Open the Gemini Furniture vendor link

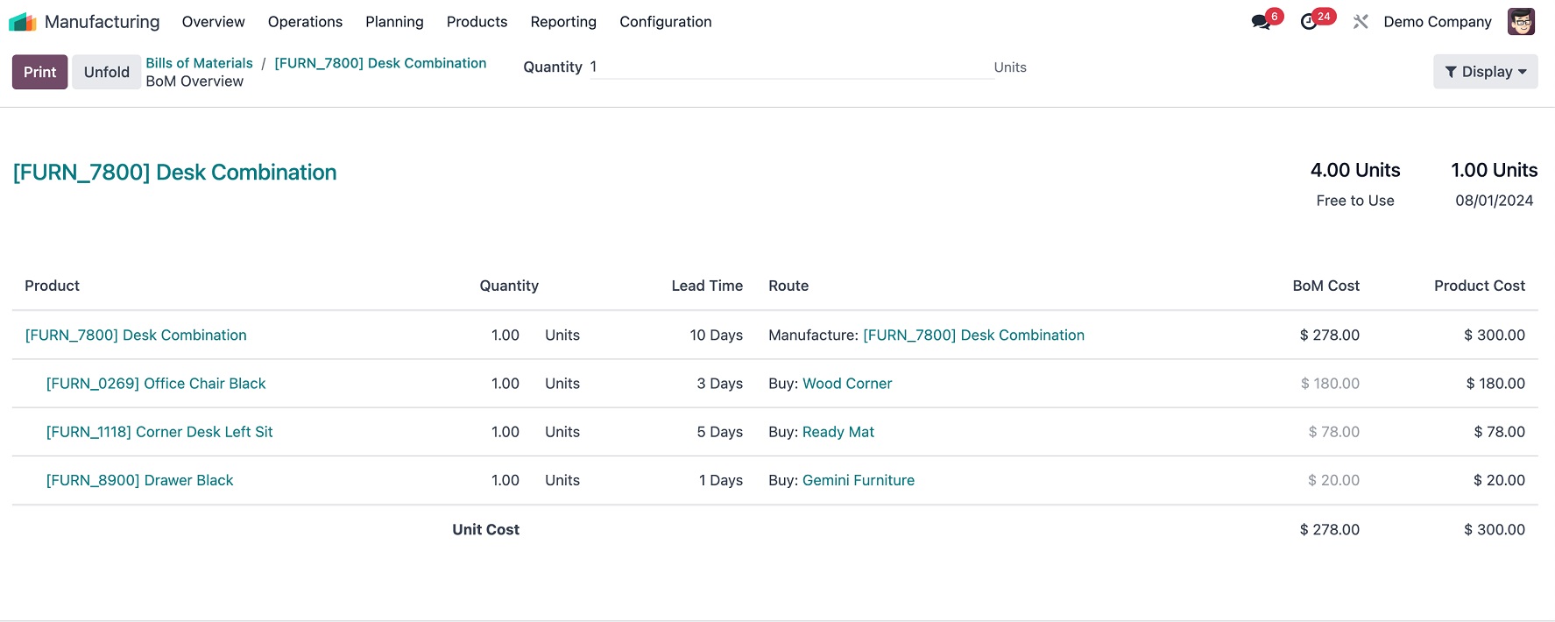click(858, 480)
